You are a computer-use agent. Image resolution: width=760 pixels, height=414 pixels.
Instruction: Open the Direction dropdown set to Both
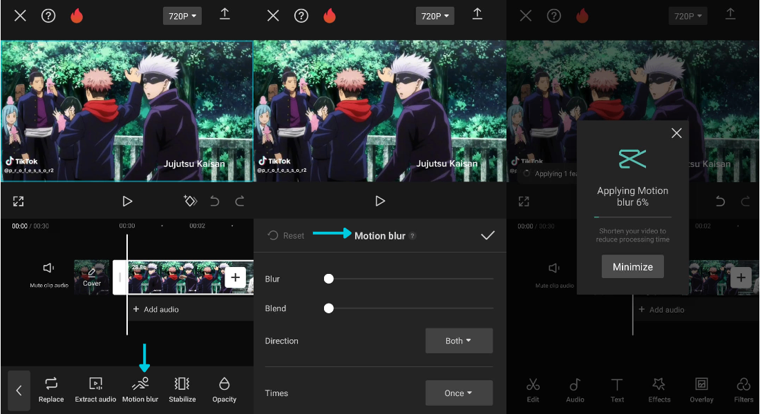point(459,340)
